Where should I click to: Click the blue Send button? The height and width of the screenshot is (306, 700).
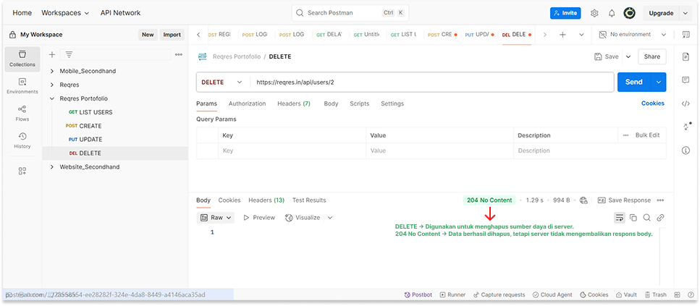[x=633, y=82]
